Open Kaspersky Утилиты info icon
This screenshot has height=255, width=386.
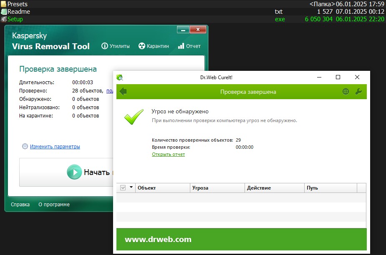105,46
